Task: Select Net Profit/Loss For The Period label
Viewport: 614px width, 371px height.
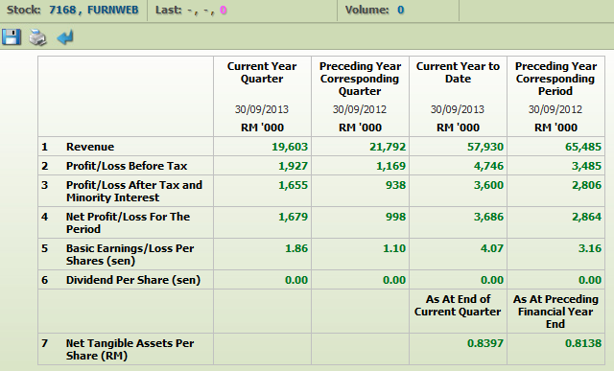Action: pyautogui.click(x=128, y=222)
